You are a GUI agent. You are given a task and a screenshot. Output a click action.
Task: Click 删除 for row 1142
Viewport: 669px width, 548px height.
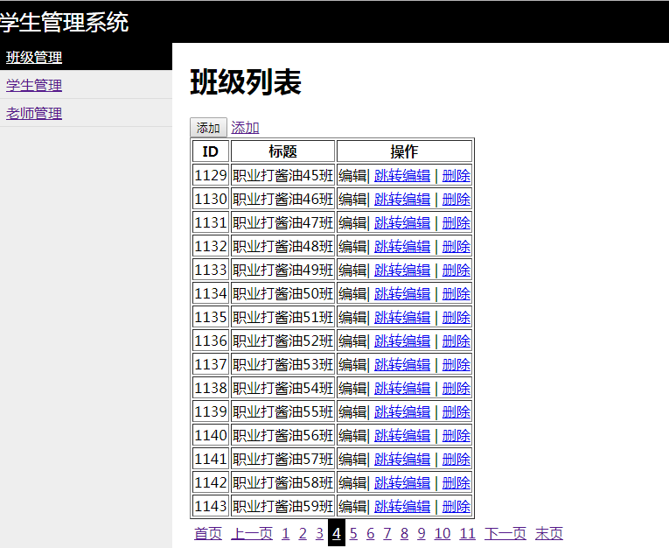point(456,482)
